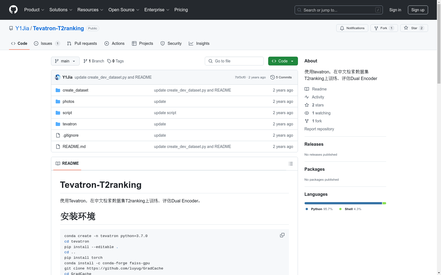Click the Y1Jia commit author avatar

(x=58, y=77)
